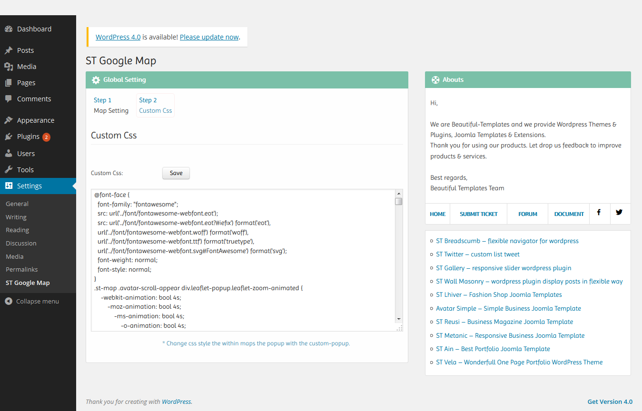
Task: Open Permalinks settings submenu
Action: (x=22, y=269)
